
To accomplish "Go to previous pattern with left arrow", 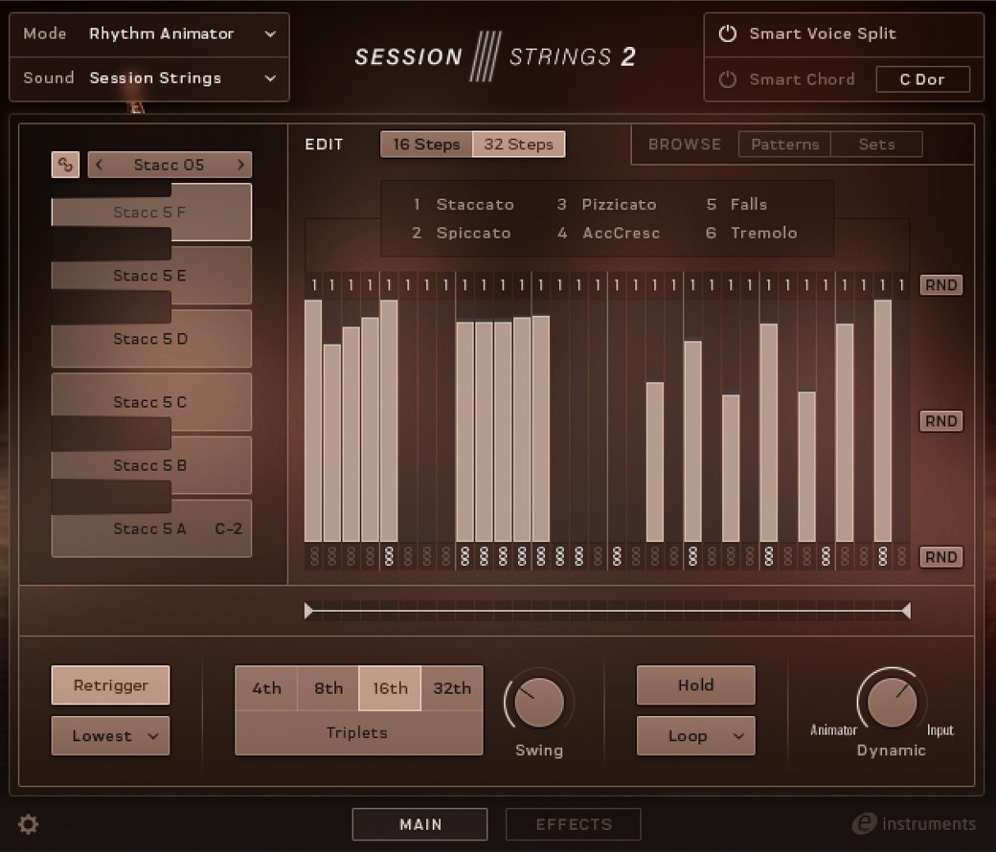I will (x=99, y=165).
